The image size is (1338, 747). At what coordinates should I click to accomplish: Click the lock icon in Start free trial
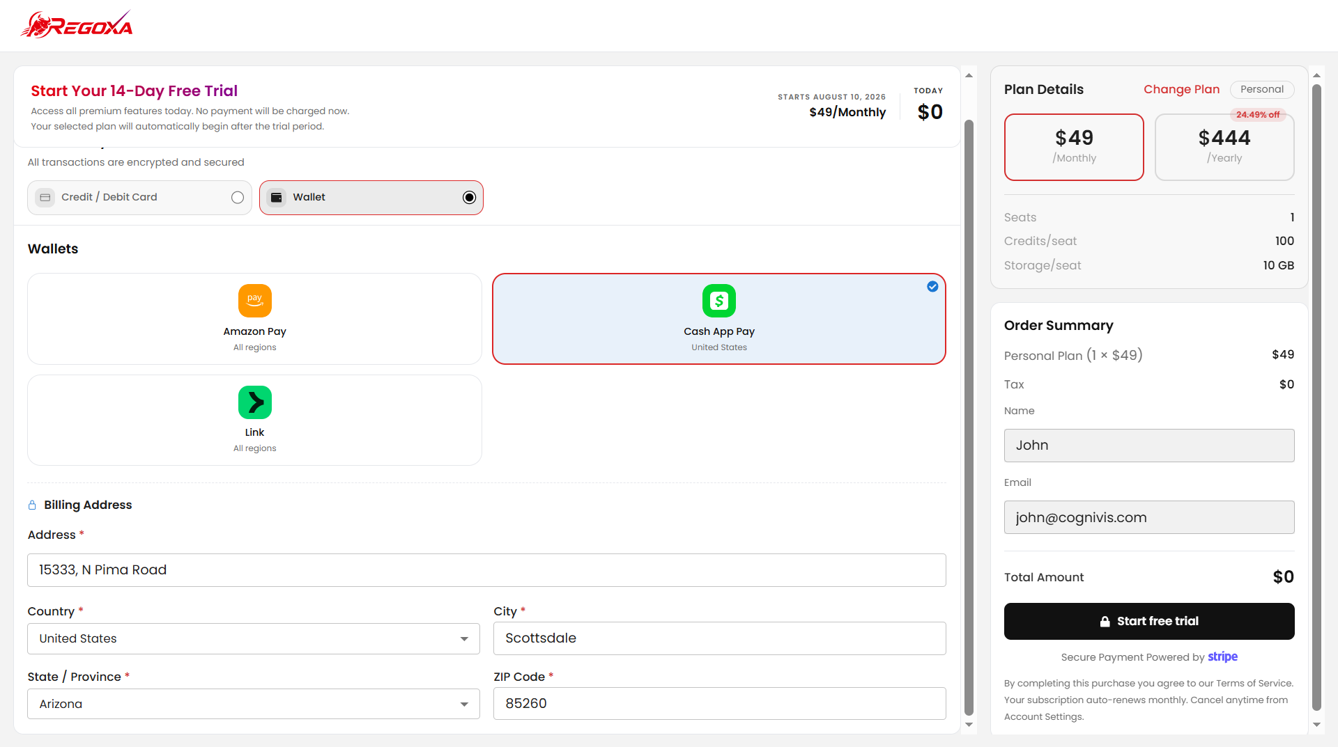1105,622
